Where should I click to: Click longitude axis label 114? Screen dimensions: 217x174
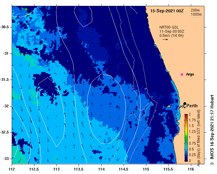point(101,169)
